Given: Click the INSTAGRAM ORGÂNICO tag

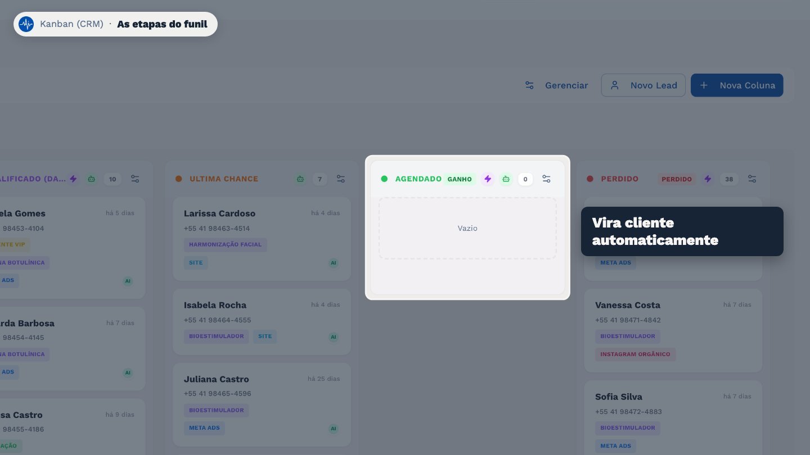Looking at the screenshot, I should (x=636, y=354).
